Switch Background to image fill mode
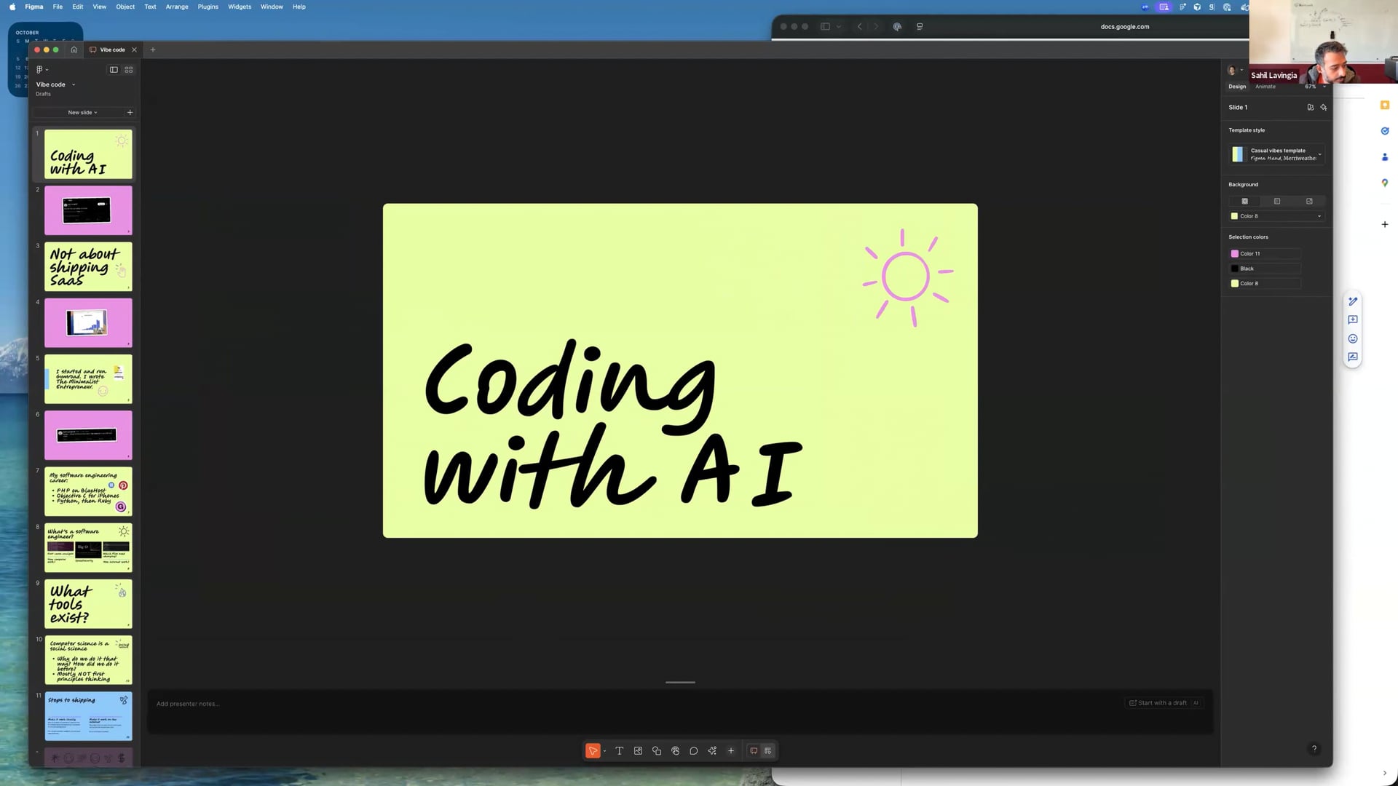This screenshot has height=786, width=1398. tap(1310, 201)
